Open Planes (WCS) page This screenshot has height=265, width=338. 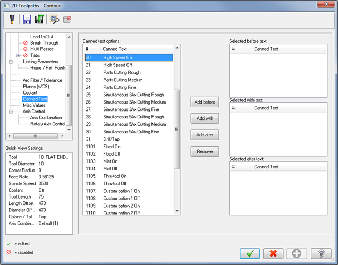point(36,87)
